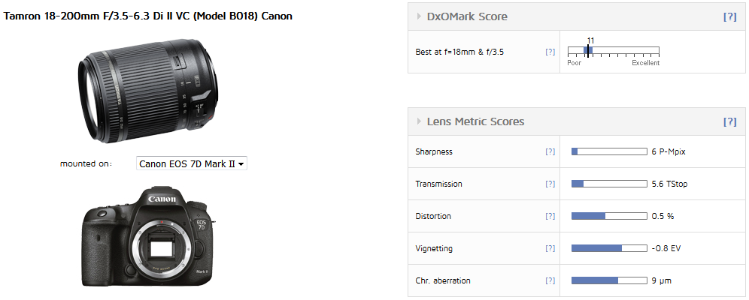Click the help icon in Lens Metric Scores header
Viewport: 749px width, 300px height.
(730, 122)
